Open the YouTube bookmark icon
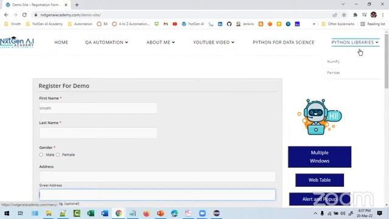Image resolution: width=389 pixels, height=219 pixels. (175, 24)
